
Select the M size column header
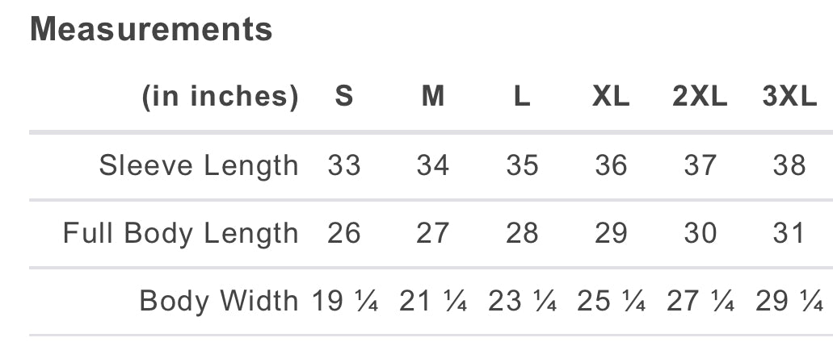tap(433, 97)
